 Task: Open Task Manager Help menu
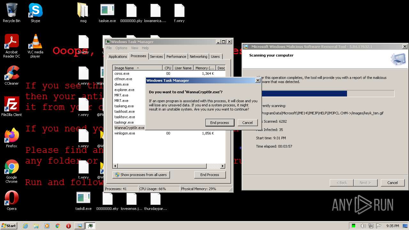point(145,48)
